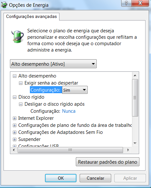Click the Power Options title bar icon

coord(4,5)
